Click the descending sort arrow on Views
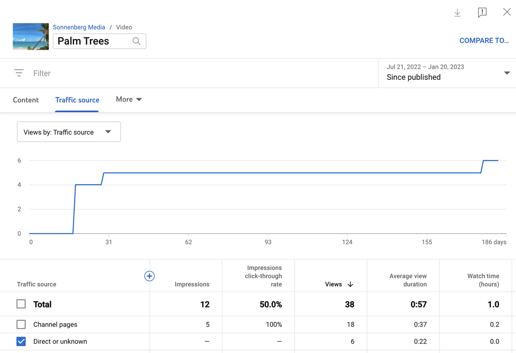 (x=350, y=284)
